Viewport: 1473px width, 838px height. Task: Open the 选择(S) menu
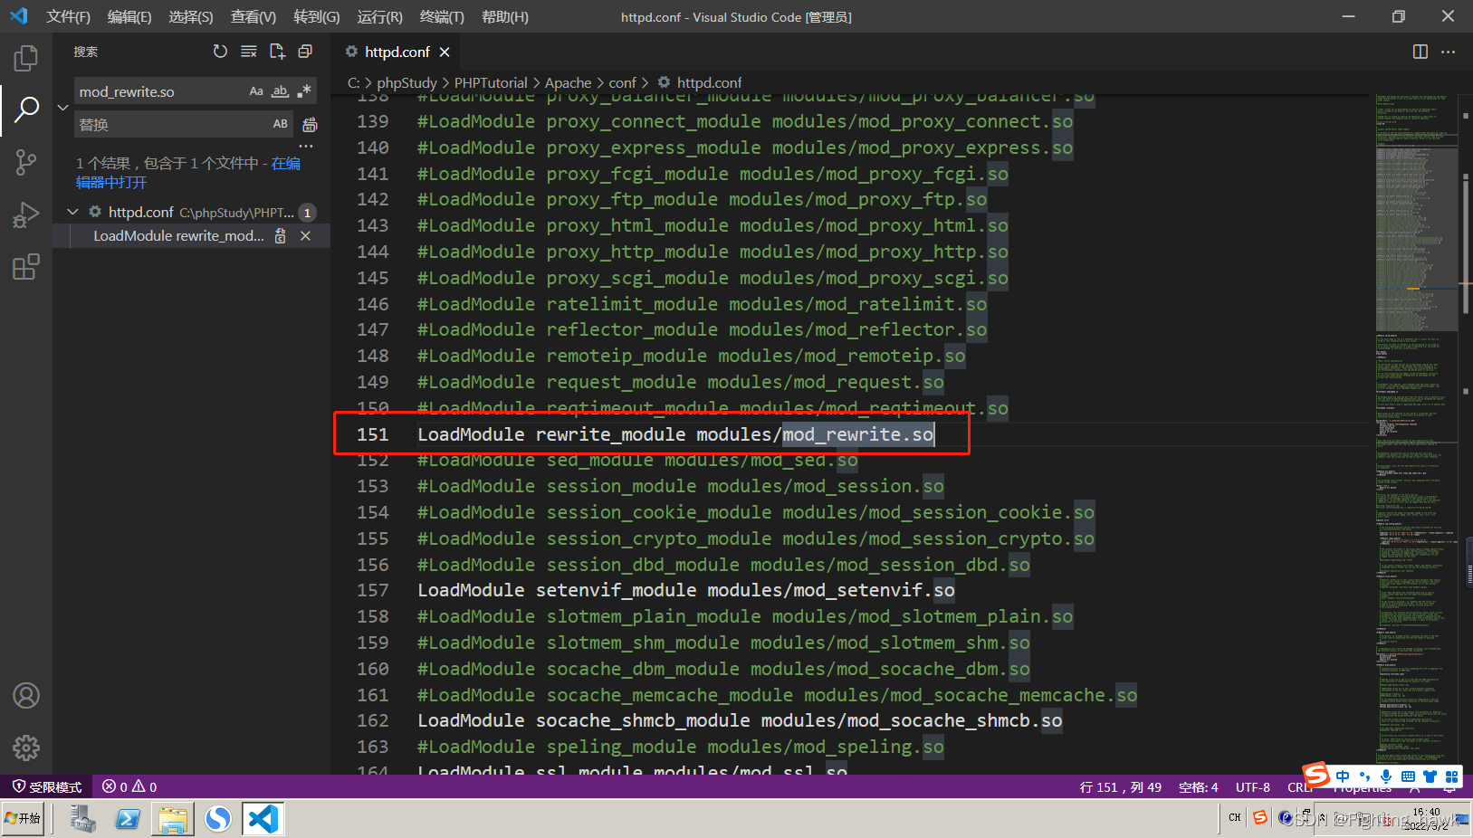pos(191,16)
